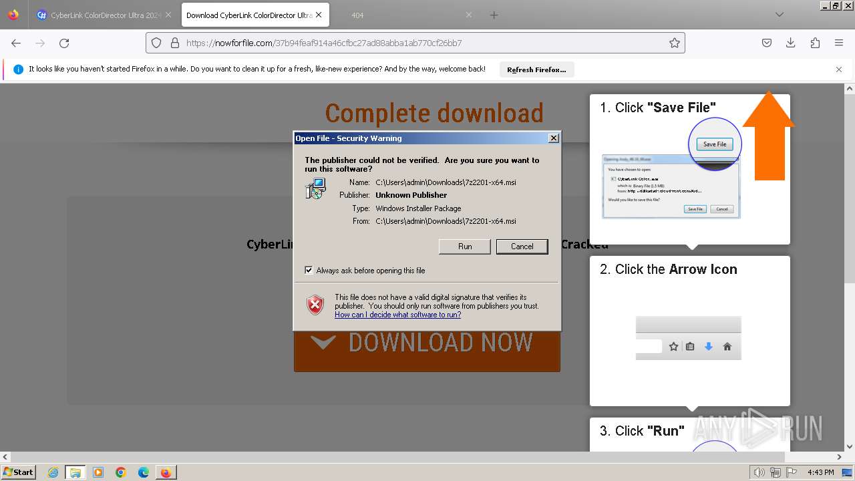Close the Download CyberLink ColorDirector tab
The width and height of the screenshot is (855, 481).
click(x=319, y=15)
